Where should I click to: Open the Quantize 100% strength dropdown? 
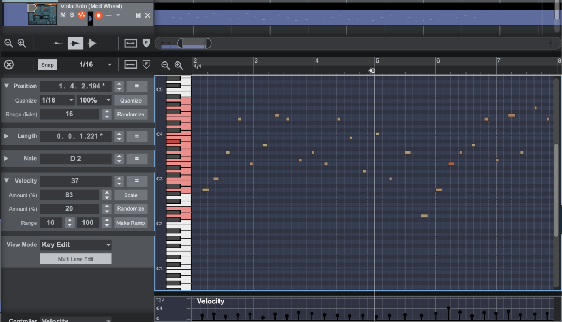94,100
